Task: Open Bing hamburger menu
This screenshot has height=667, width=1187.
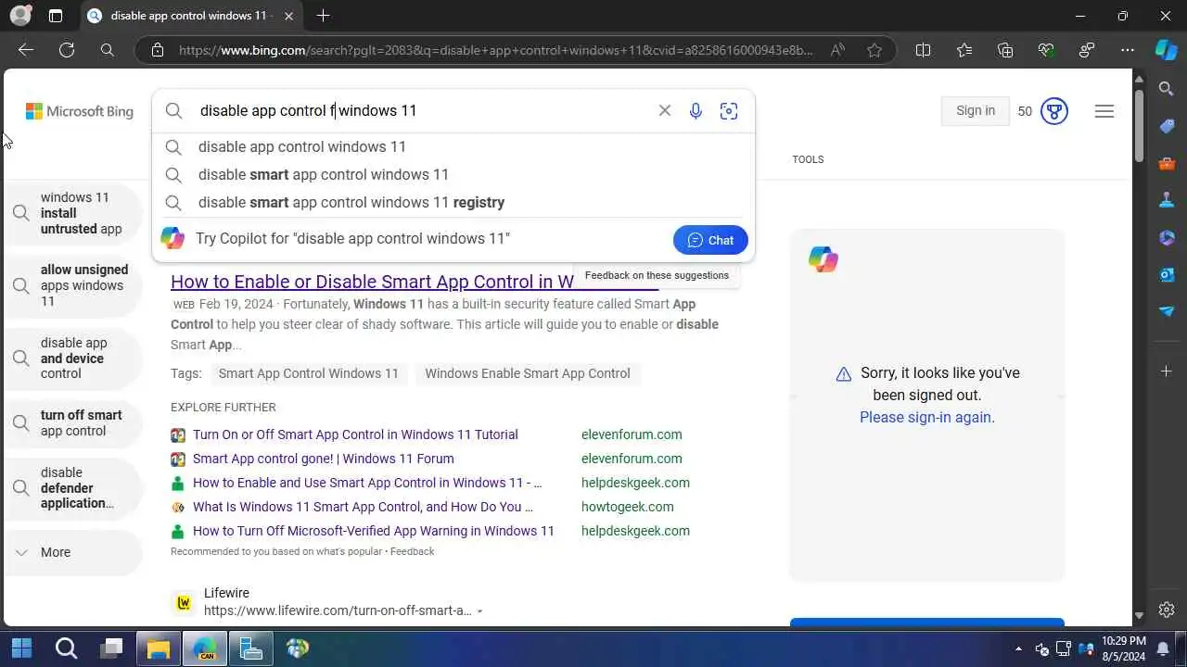Action: click(x=1104, y=111)
